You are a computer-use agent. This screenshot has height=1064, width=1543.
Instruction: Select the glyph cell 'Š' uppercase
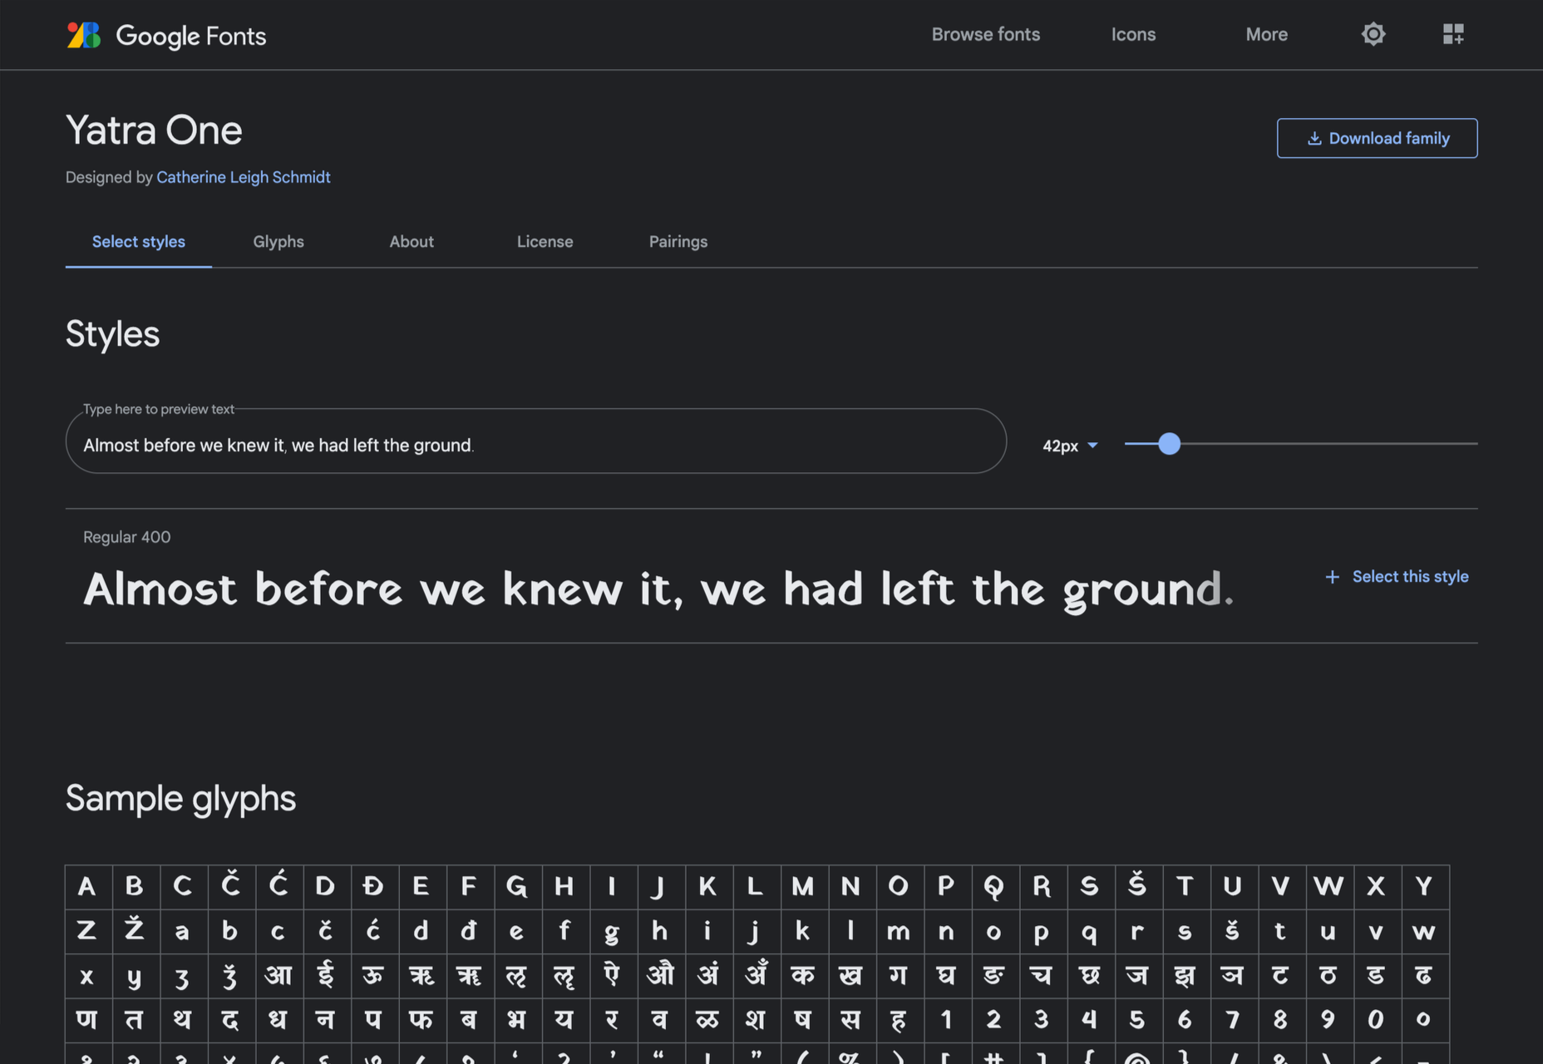coord(1137,887)
